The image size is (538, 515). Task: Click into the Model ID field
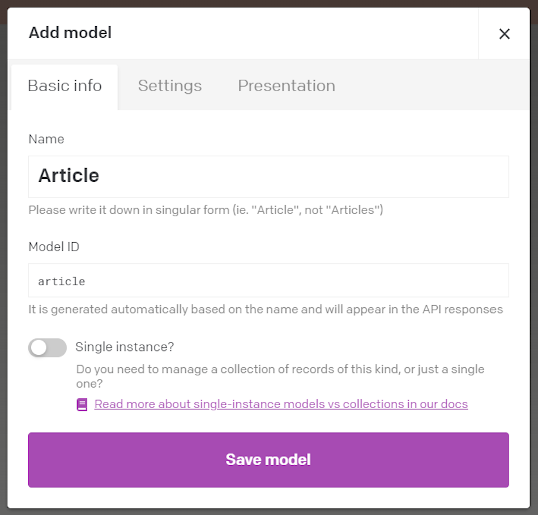268,281
